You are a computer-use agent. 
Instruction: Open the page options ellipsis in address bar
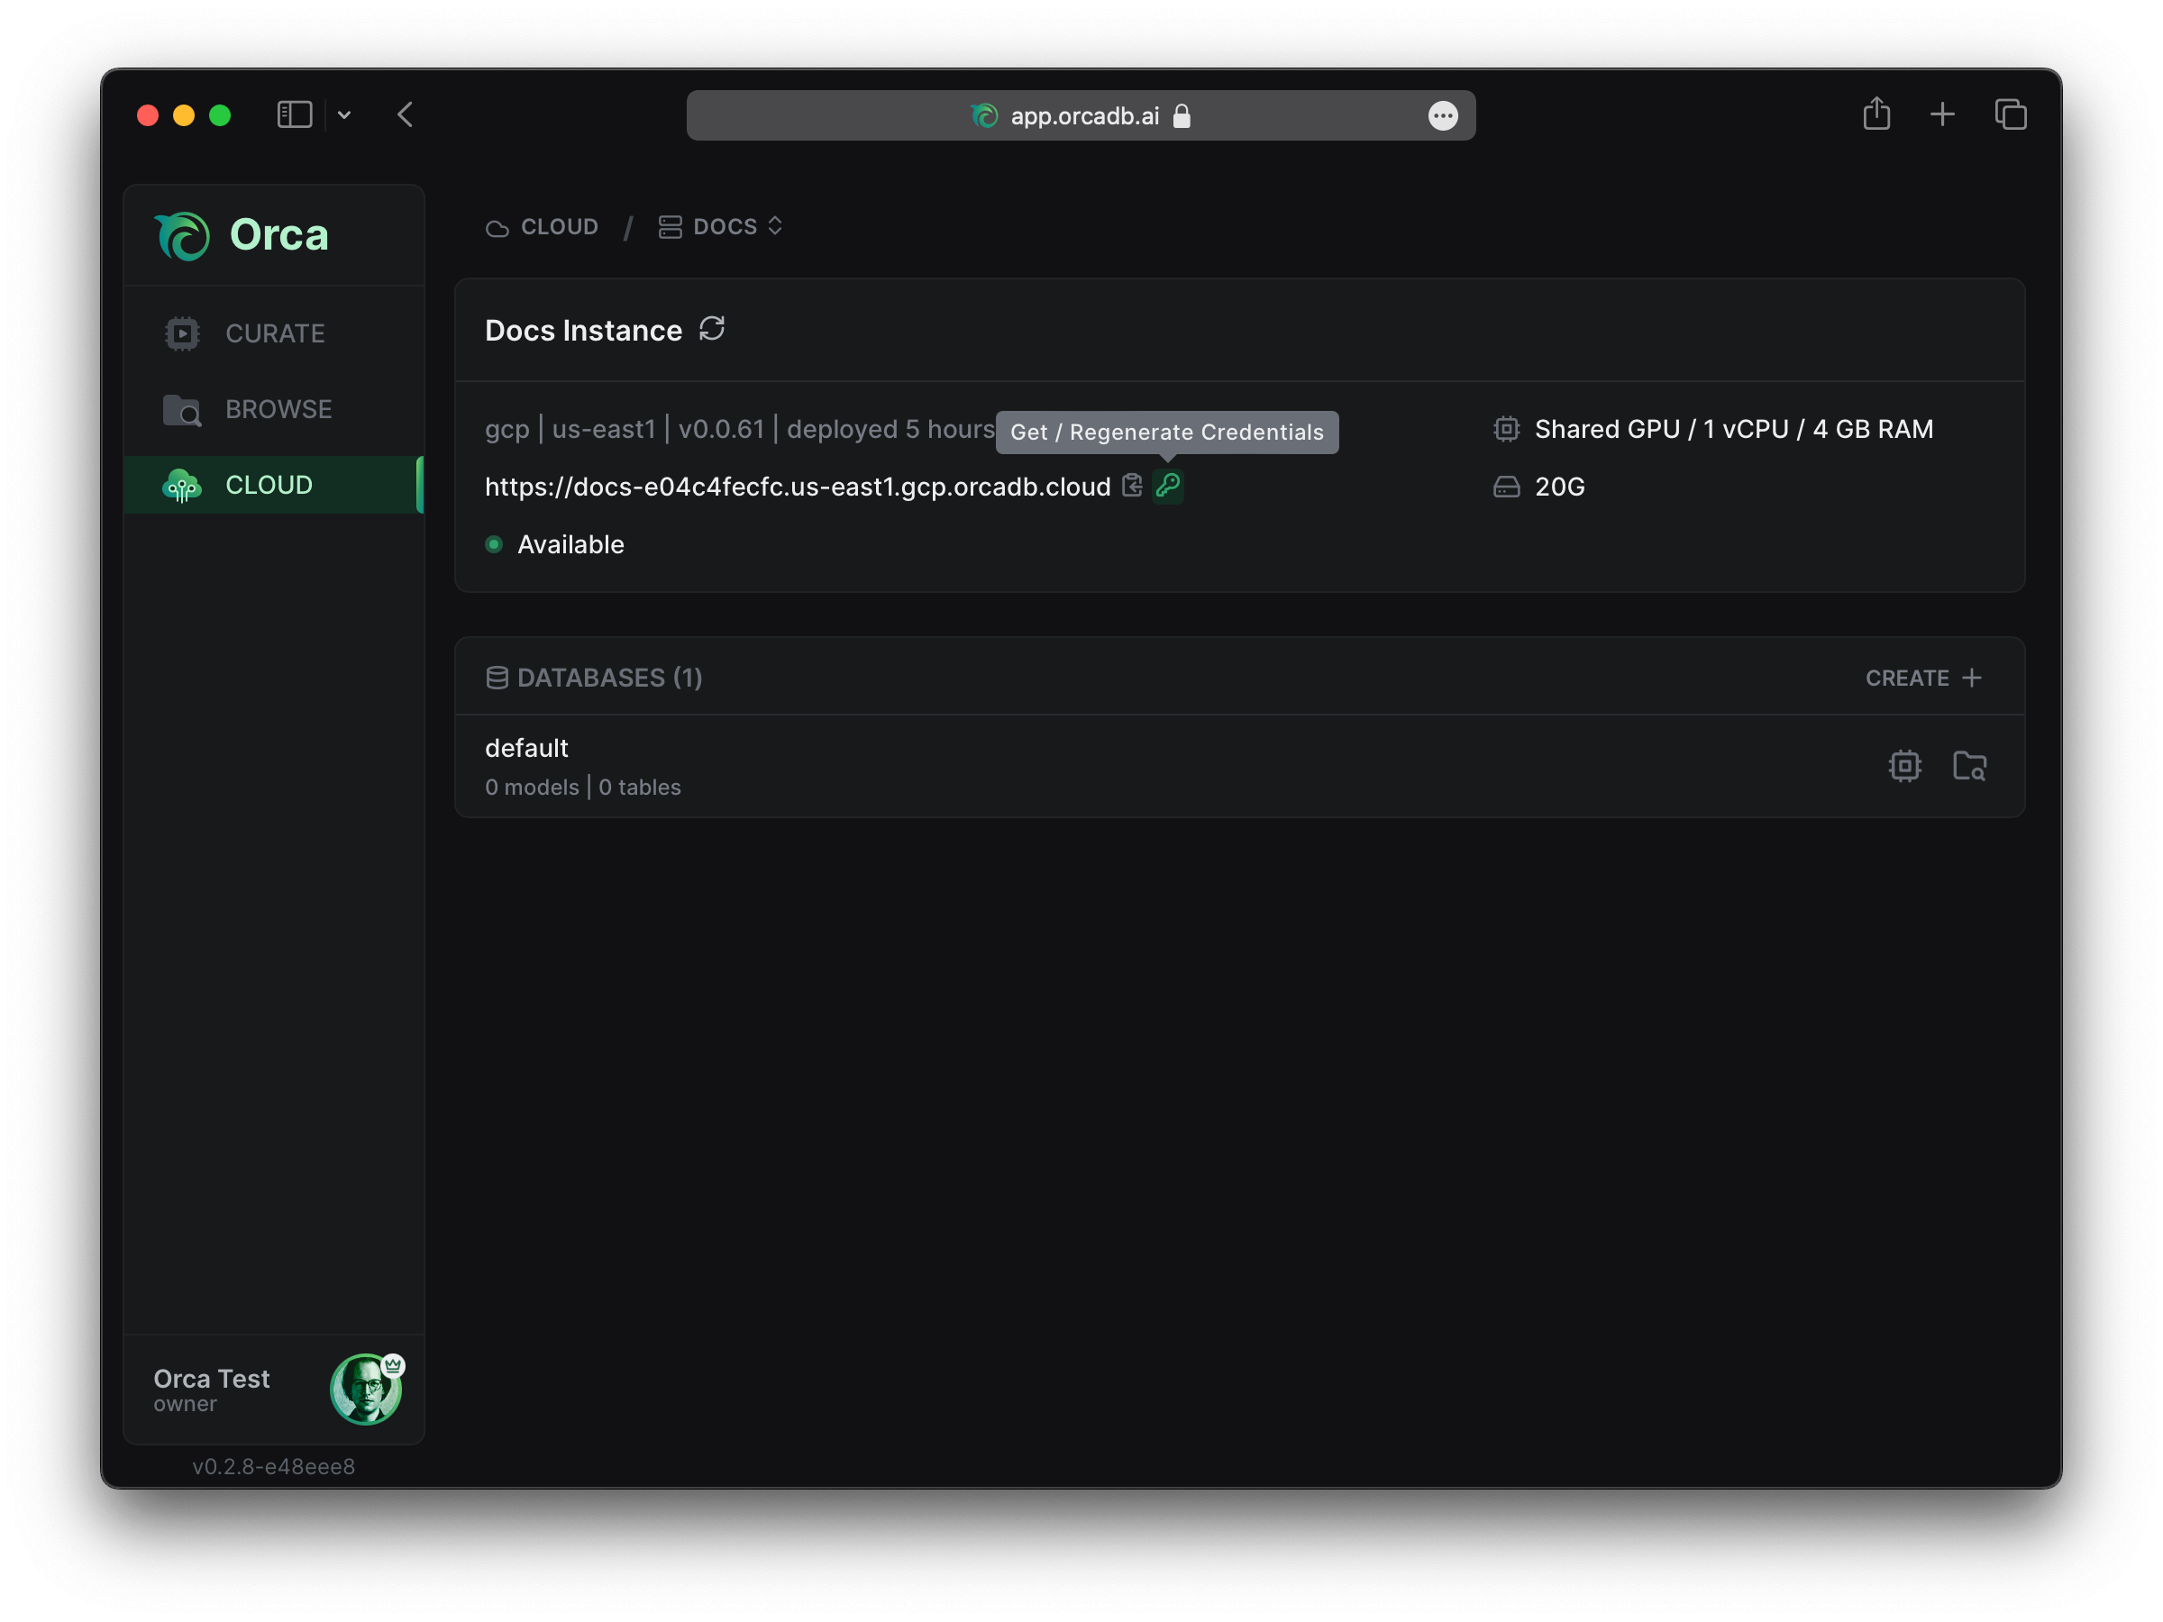pyautogui.click(x=1443, y=115)
